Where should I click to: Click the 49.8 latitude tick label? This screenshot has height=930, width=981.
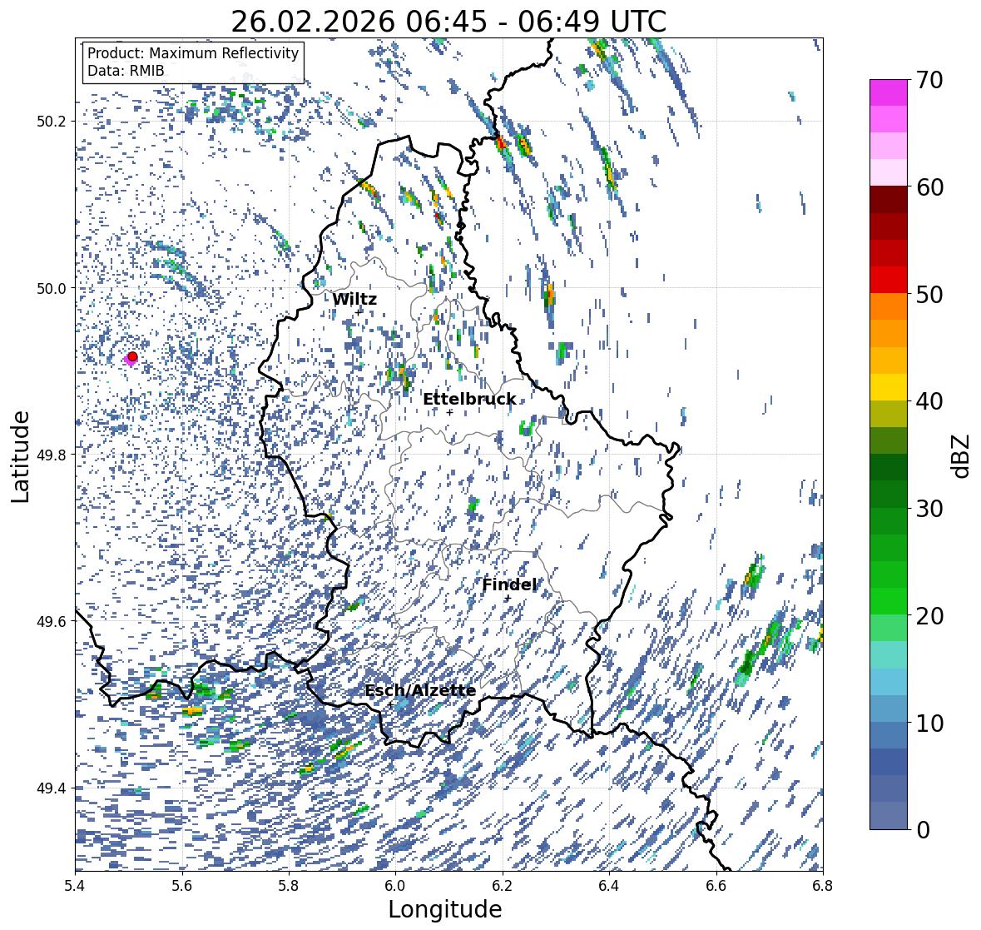click(x=52, y=455)
